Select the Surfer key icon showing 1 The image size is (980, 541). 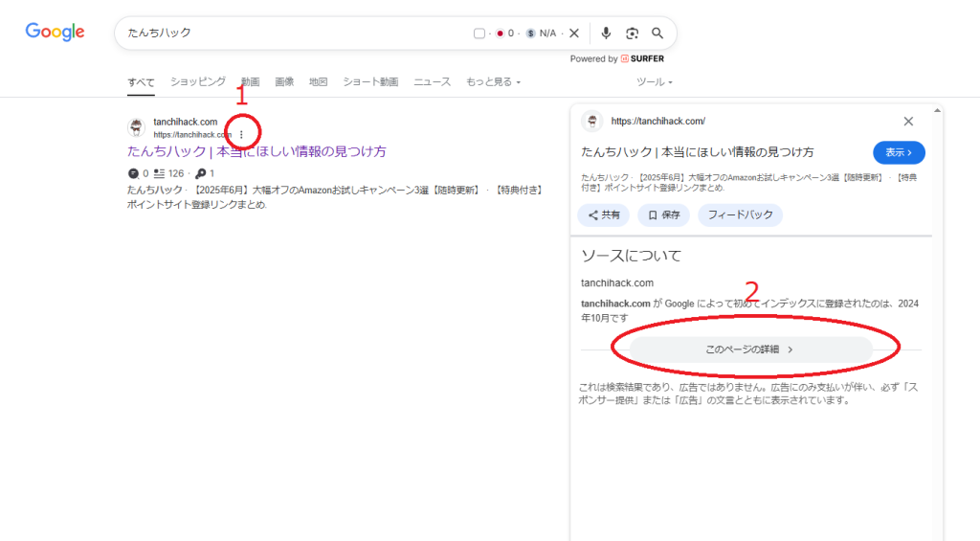pyautogui.click(x=201, y=173)
